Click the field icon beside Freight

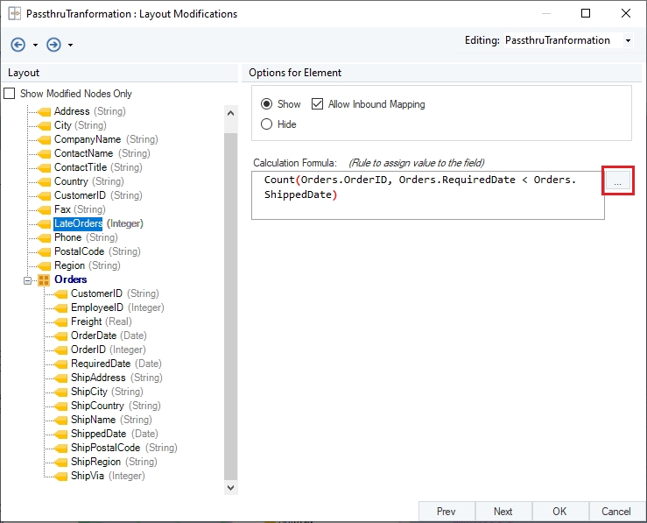(60, 322)
